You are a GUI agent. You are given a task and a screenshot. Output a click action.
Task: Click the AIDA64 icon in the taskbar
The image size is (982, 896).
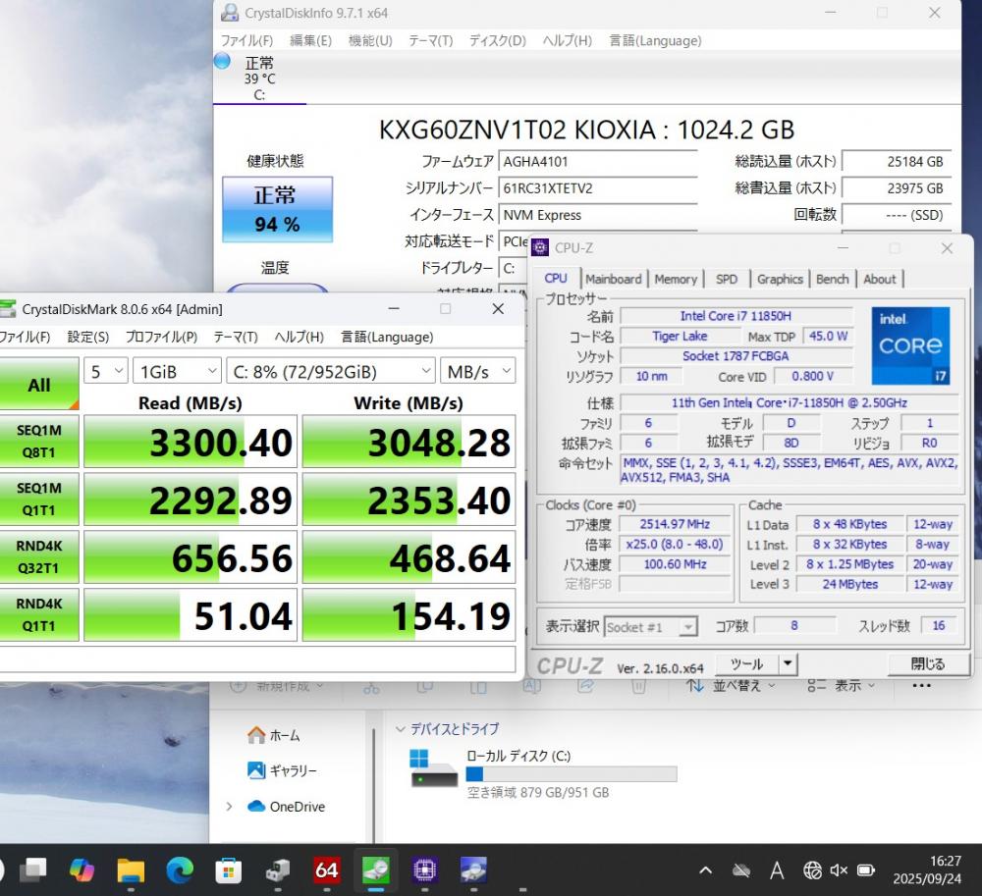point(326,870)
